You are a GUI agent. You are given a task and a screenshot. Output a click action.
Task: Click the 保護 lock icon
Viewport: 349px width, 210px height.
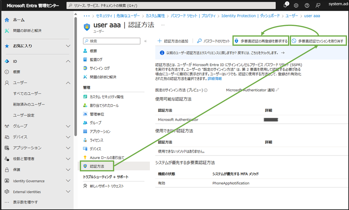pyautogui.click(x=7, y=170)
